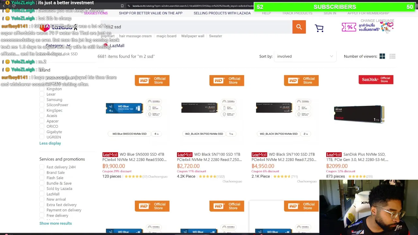The image size is (418, 235).
Task: Collapse brands with Less display
Action: coord(50,143)
